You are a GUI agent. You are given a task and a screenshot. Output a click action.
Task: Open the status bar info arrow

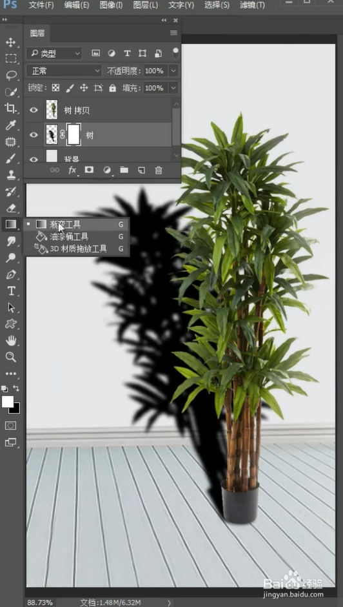pos(169,602)
